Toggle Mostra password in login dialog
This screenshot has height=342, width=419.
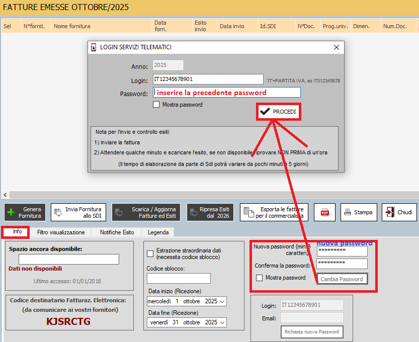156,105
